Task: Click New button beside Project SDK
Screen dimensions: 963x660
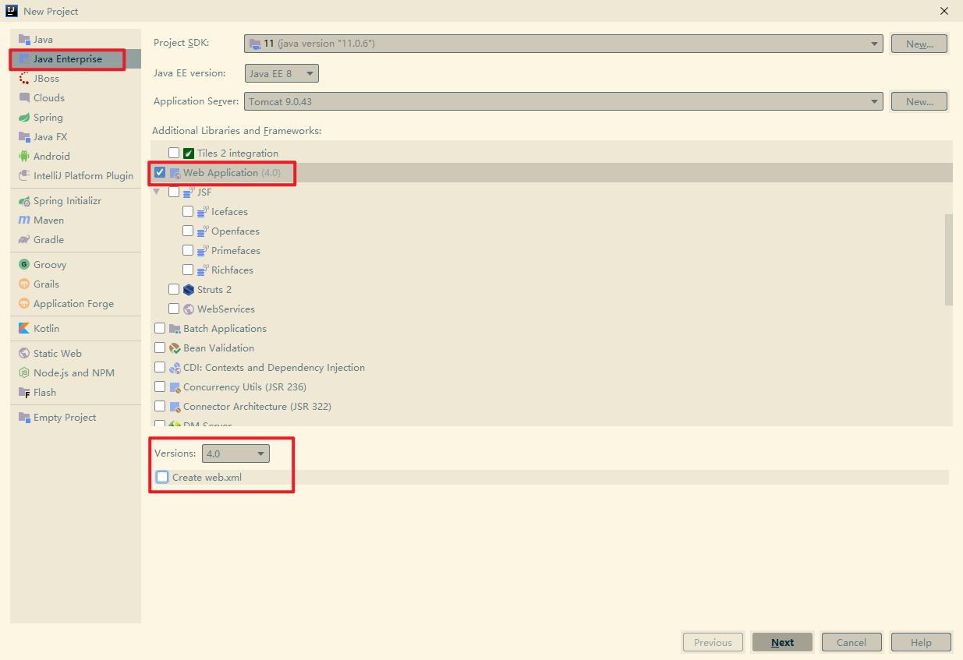Action: click(919, 44)
